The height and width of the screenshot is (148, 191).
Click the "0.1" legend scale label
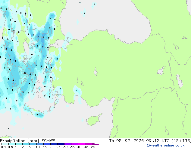(3, 147)
